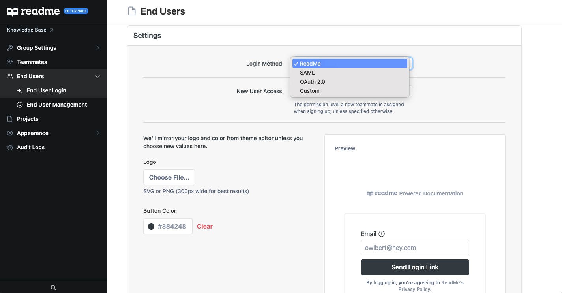Collapse the End Users section chevron
This screenshot has height=293, width=562.
98,76
